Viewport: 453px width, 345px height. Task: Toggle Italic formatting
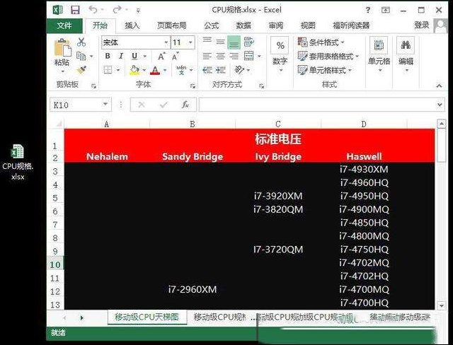[x=121, y=56]
